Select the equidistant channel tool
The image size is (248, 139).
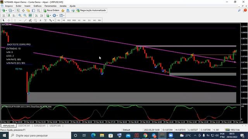tap(30, 20)
